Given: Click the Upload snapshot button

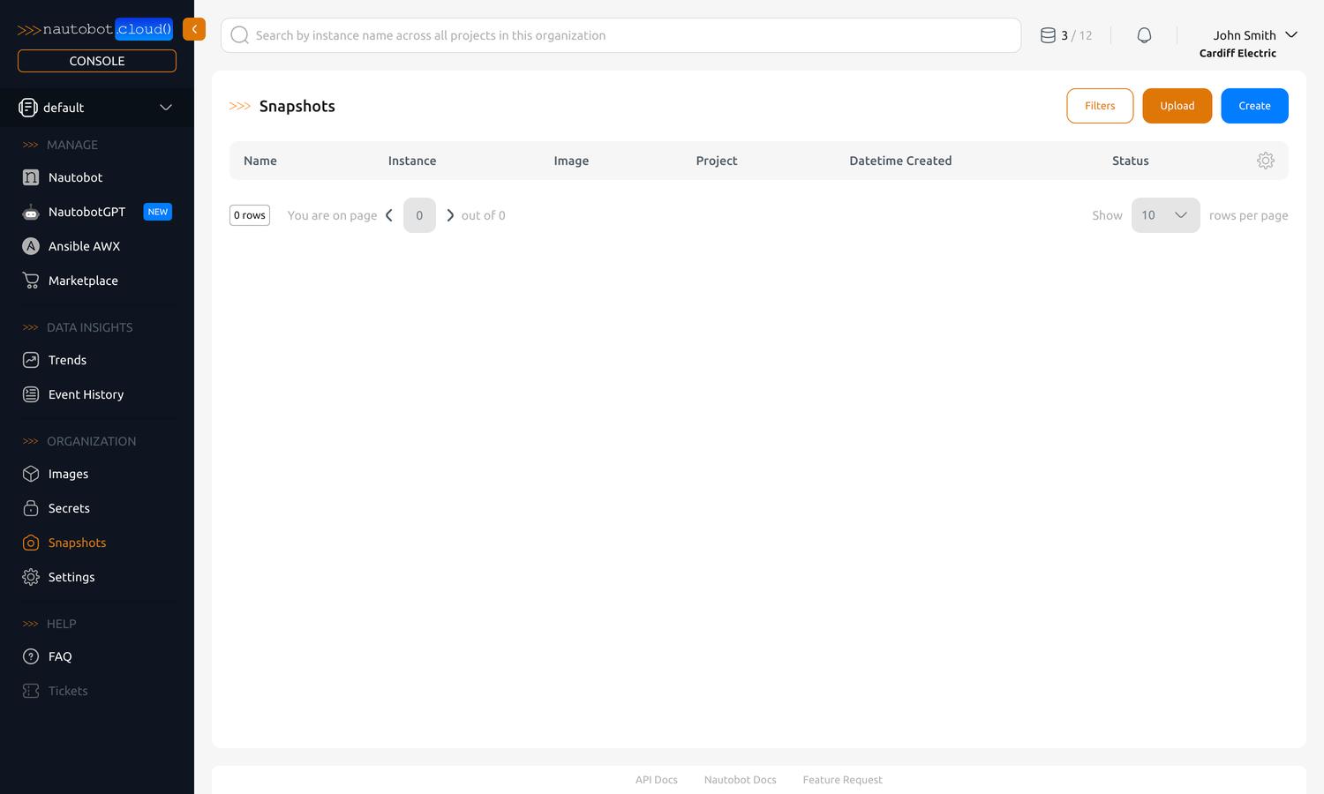Looking at the screenshot, I should pyautogui.click(x=1177, y=105).
